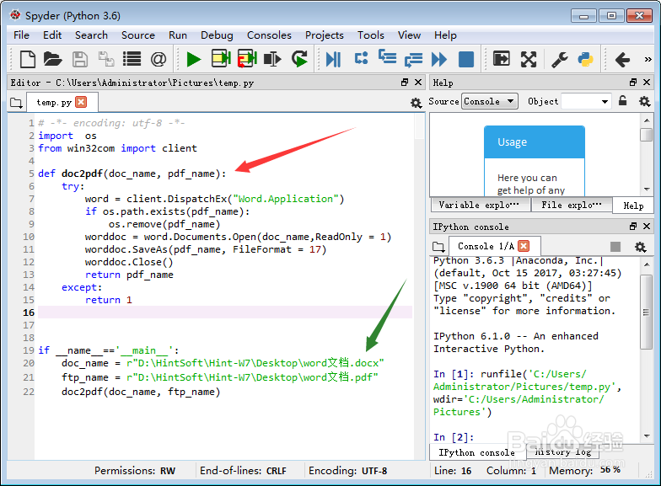
Task: Toggle the Help pane lock icon
Action: pyautogui.click(x=622, y=101)
